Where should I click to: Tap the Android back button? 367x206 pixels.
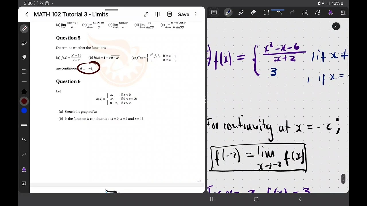tap(300, 199)
